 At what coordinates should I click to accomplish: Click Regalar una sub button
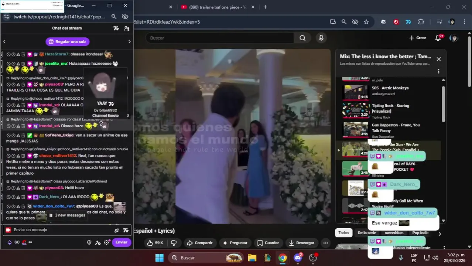[x=67, y=42]
